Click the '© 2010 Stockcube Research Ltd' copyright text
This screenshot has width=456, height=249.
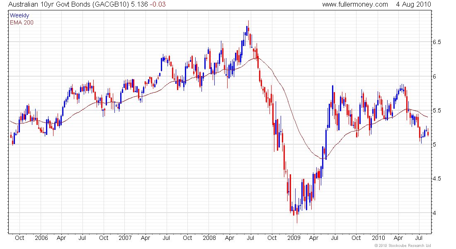tap(403, 246)
